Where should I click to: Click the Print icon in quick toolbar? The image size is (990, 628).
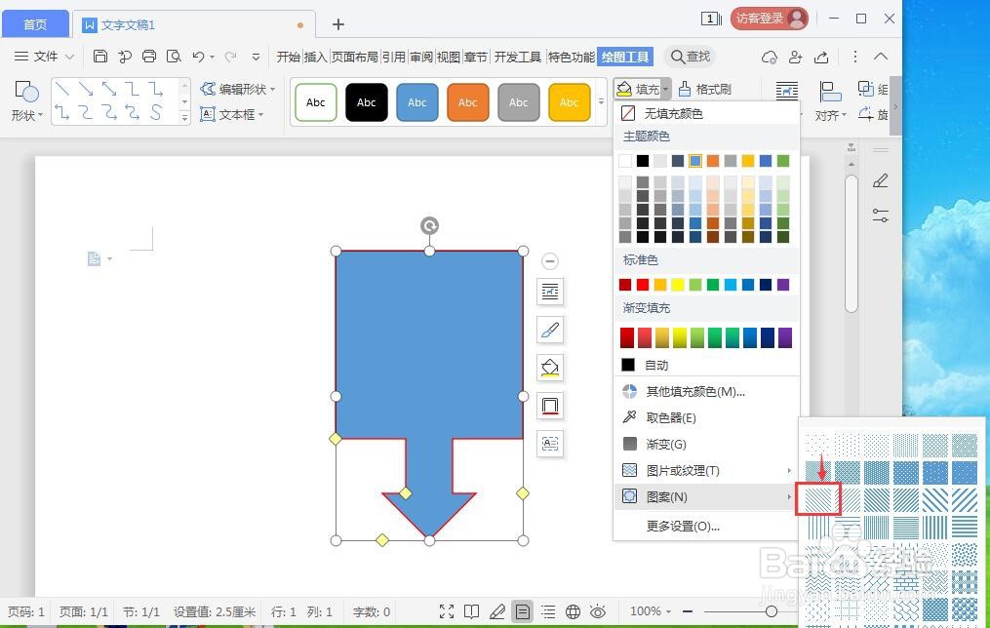click(149, 57)
